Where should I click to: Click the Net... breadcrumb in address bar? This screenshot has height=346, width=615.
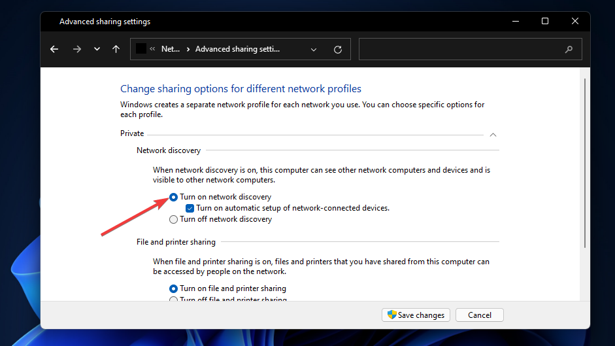pyautogui.click(x=170, y=49)
